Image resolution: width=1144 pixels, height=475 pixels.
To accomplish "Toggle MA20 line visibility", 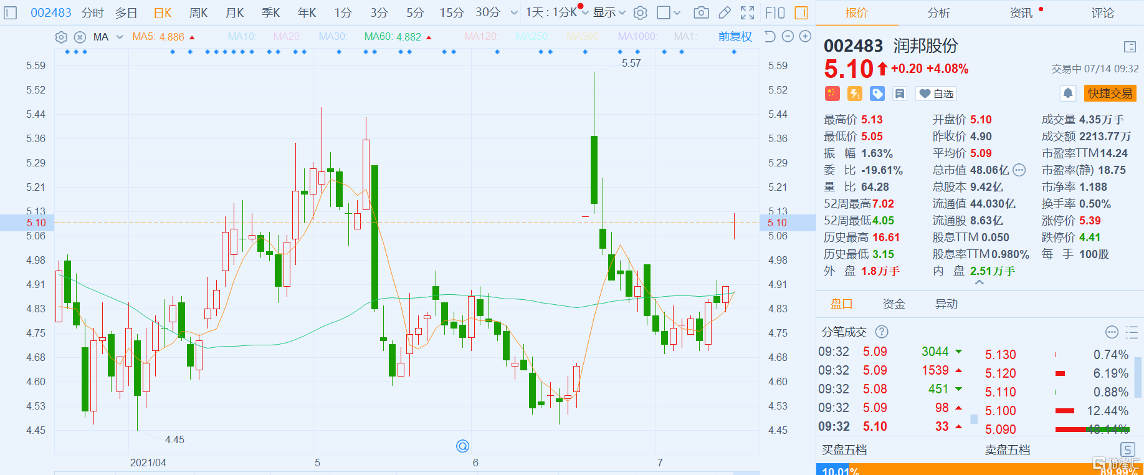I will [x=287, y=37].
